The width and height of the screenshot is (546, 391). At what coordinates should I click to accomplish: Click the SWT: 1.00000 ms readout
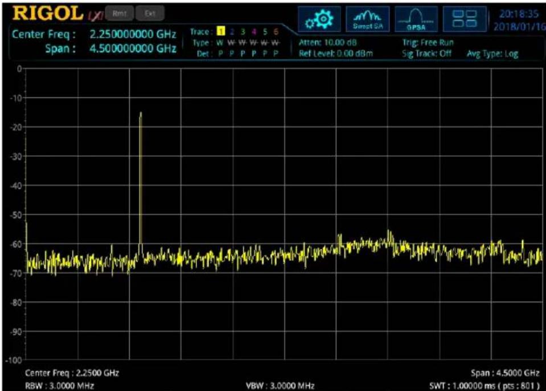tap(485, 386)
